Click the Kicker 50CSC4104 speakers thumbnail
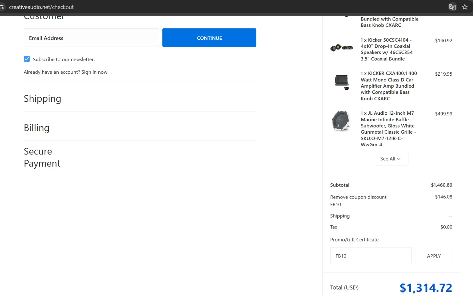 (x=342, y=48)
